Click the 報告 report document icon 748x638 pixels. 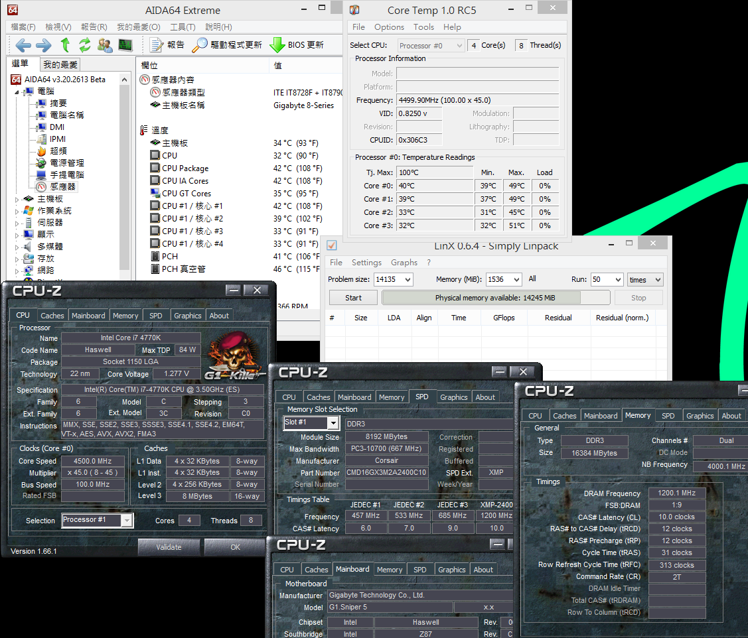[157, 45]
